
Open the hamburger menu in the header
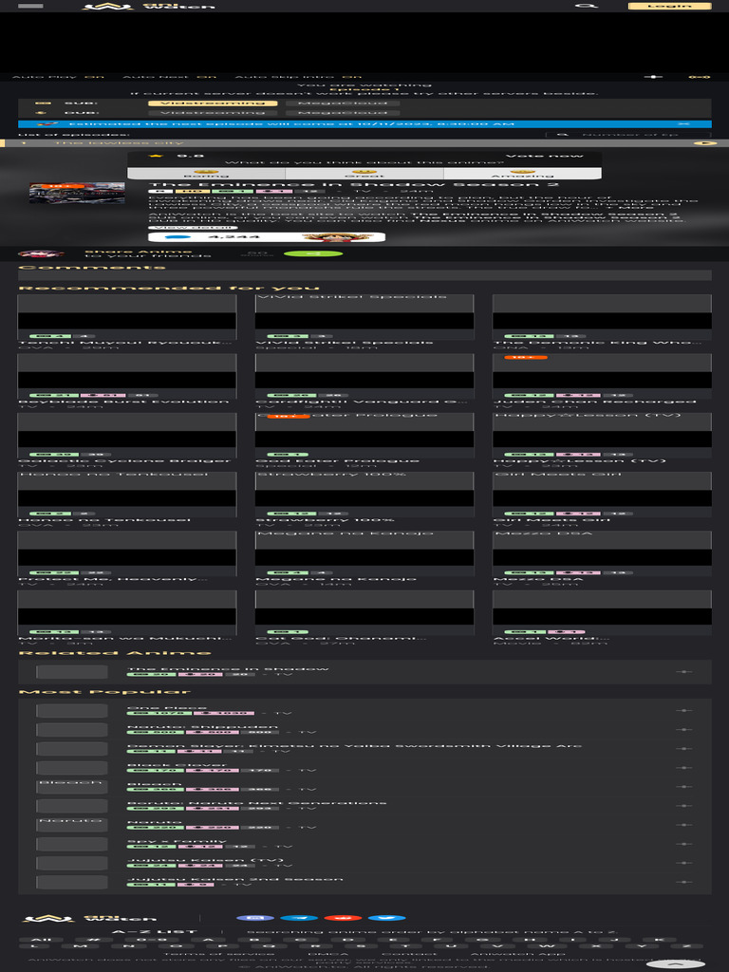pos(30,6)
